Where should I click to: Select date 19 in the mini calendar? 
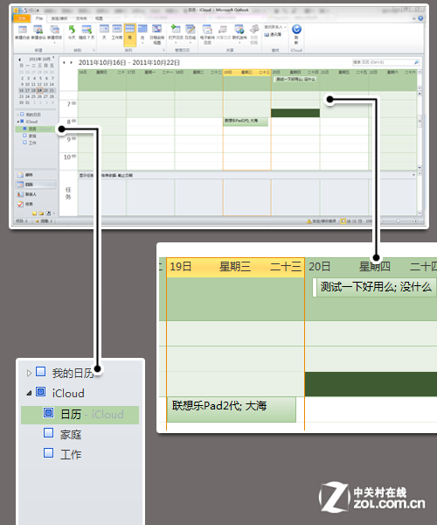tap(39, 90)
